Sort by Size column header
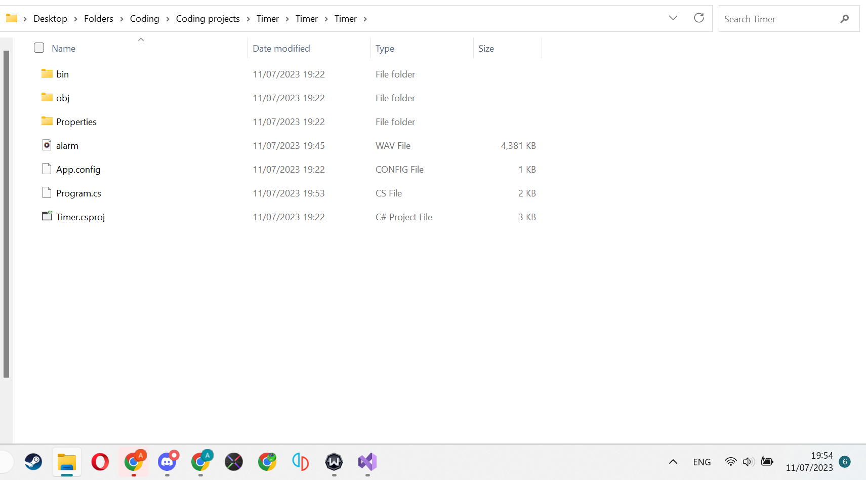 (x=486, y=49)
